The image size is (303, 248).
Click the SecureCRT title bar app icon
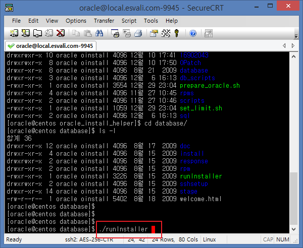click(9, 8)
